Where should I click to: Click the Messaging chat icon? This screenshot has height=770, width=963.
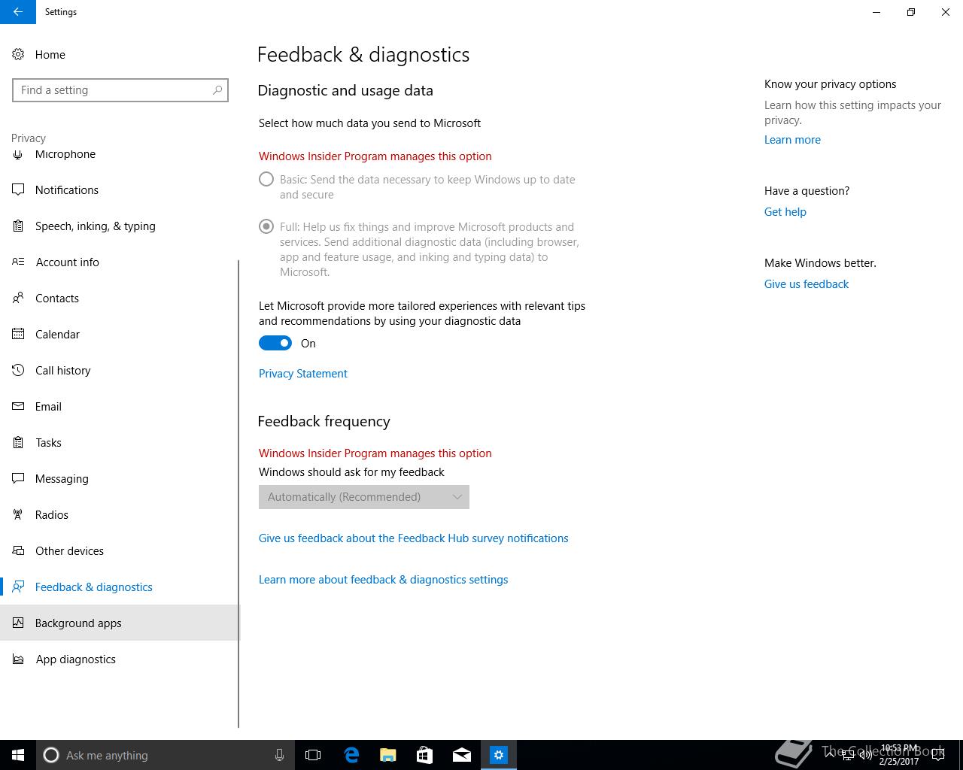tap(18, 478)
